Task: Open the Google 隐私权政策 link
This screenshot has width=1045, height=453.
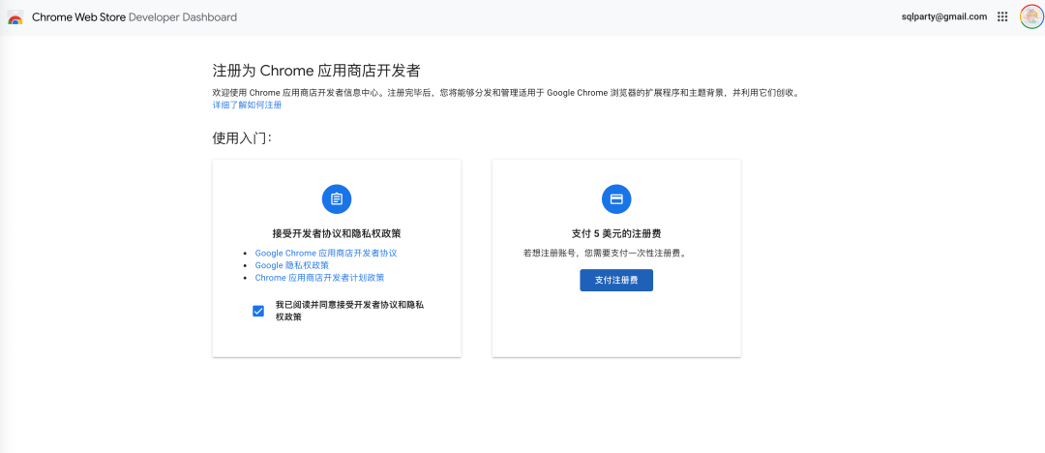Action: [x=292, y=265]
